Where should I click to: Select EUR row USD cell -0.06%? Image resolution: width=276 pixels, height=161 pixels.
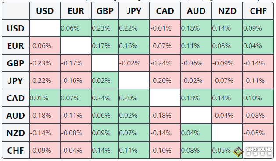click(45, 46)
